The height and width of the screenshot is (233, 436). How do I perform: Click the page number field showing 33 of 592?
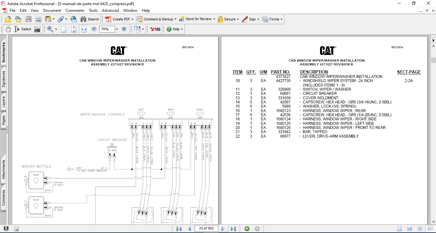point(206,229)
